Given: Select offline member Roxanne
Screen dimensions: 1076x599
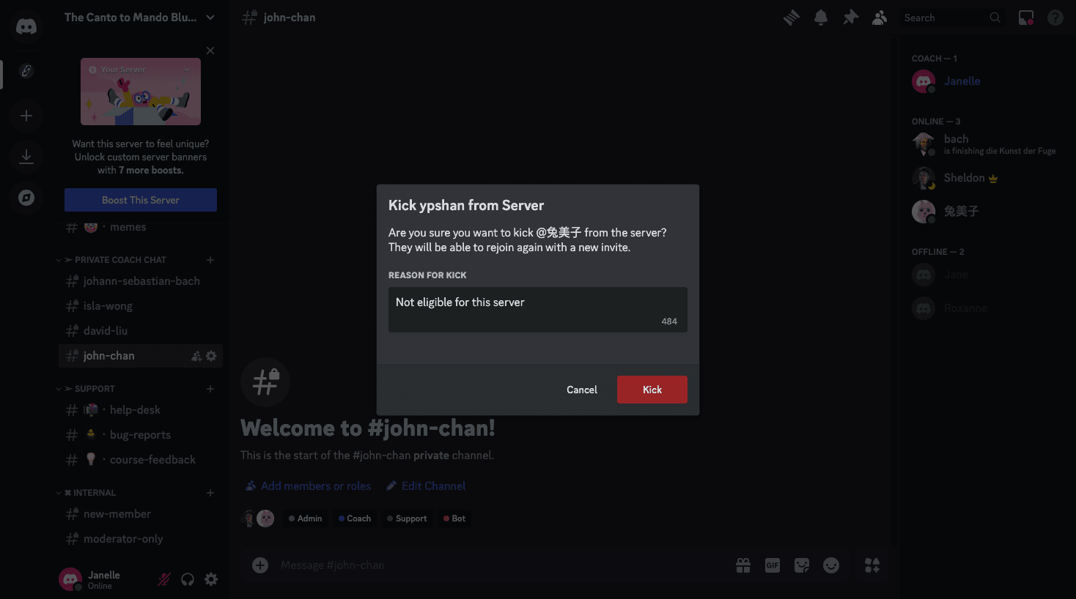Looking at the screenshot, I should pyautogui.click(x=985, y=308).
